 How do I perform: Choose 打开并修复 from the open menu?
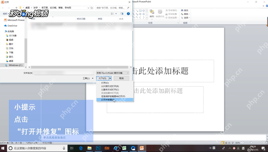(x=115, y=100)
